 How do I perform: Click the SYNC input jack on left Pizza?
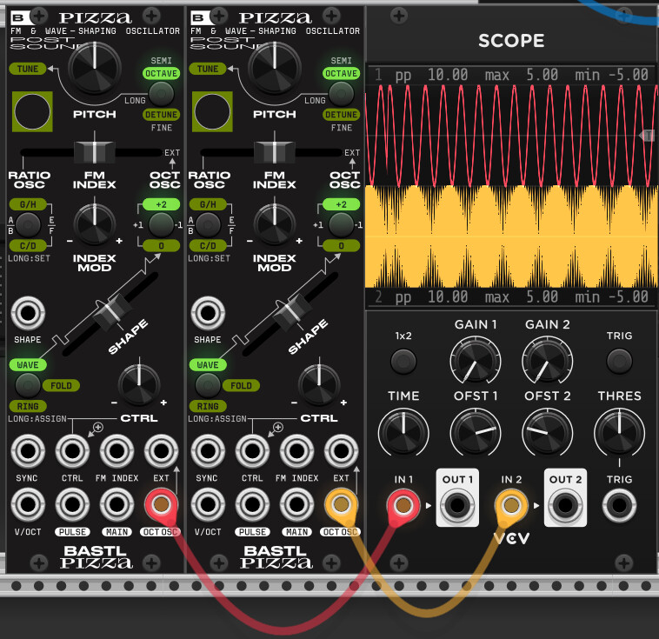tap(28, 451)
